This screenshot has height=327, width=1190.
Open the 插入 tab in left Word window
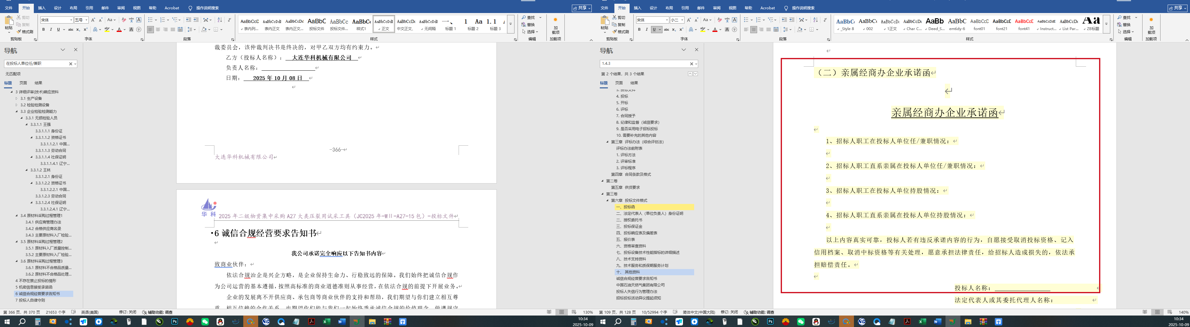42,8
